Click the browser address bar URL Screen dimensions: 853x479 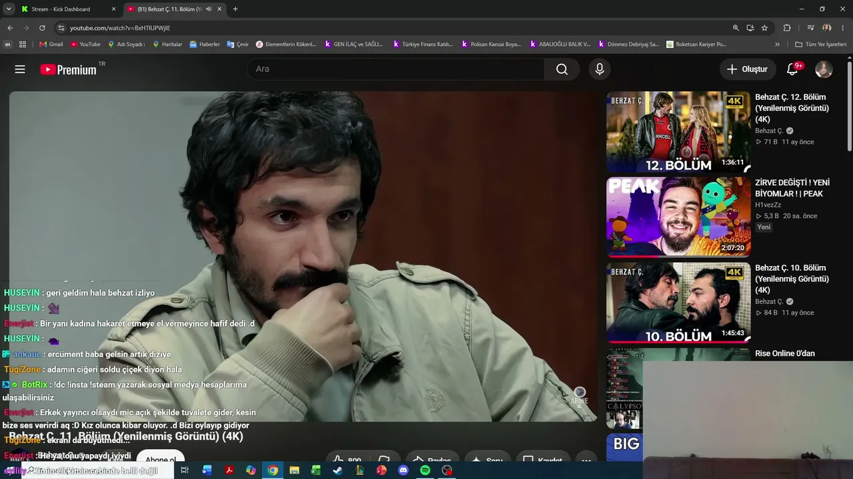[x=120, y=28]
